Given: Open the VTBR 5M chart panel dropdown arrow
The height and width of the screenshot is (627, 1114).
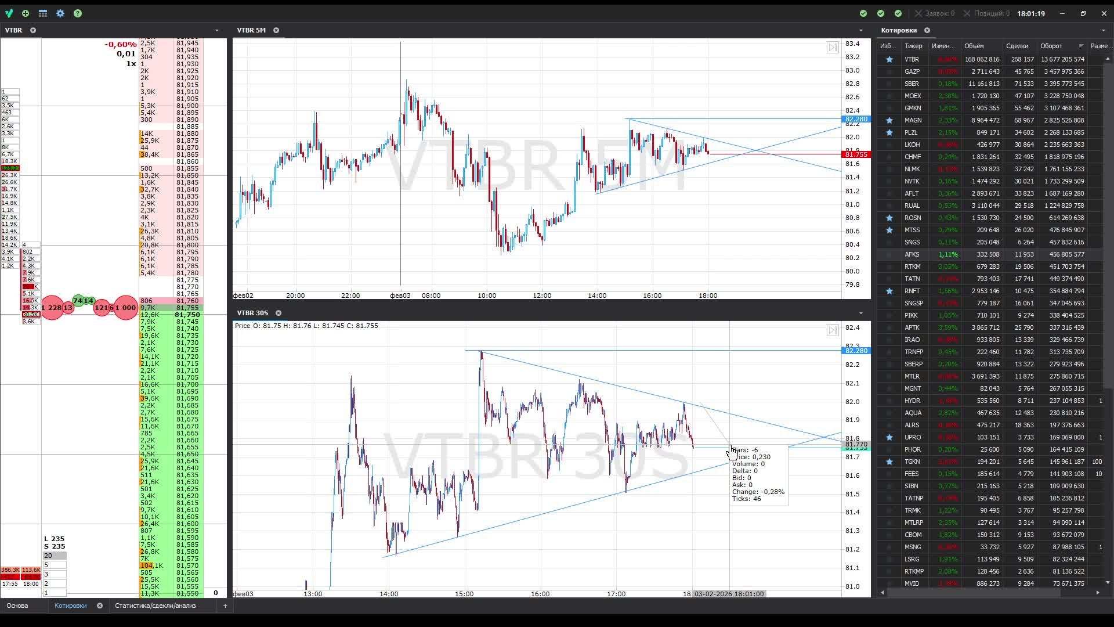Looking at the screenshot, I should pos(861,30).
